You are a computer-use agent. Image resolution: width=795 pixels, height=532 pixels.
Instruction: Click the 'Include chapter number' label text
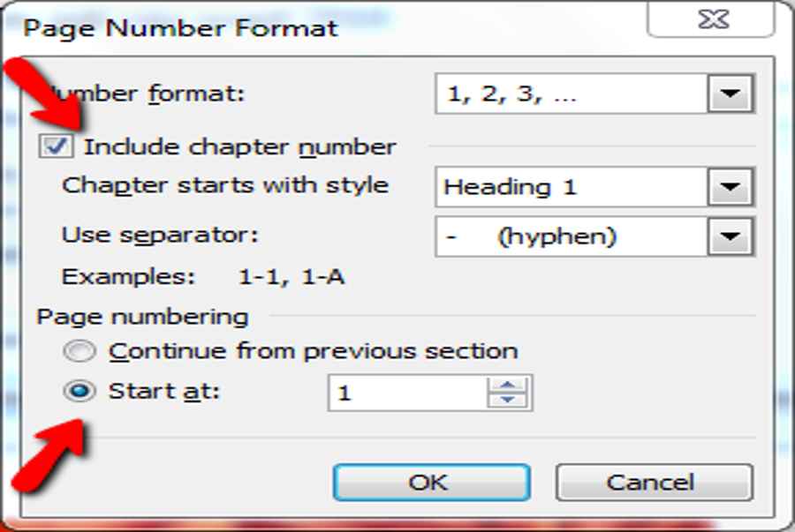coord(239,146)
